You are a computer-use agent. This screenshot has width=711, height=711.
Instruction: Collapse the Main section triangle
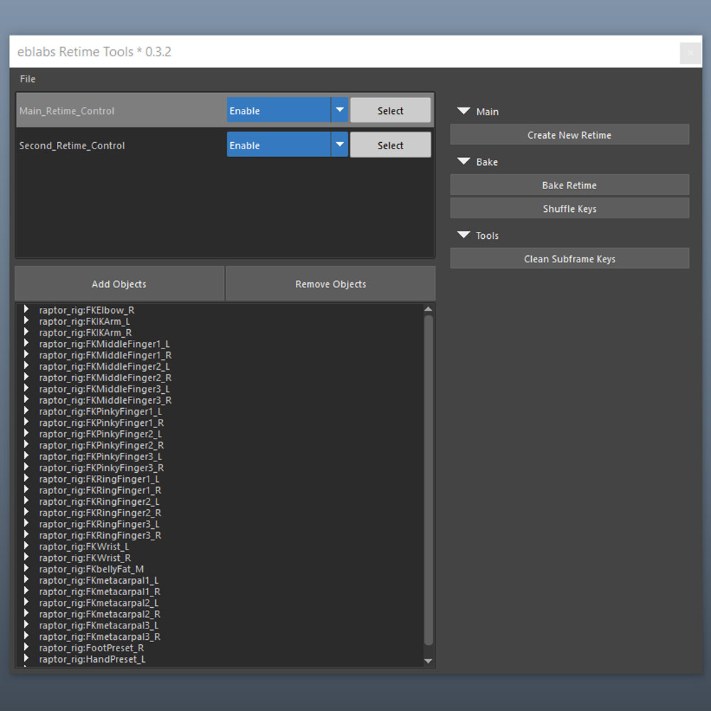(464, 111)
